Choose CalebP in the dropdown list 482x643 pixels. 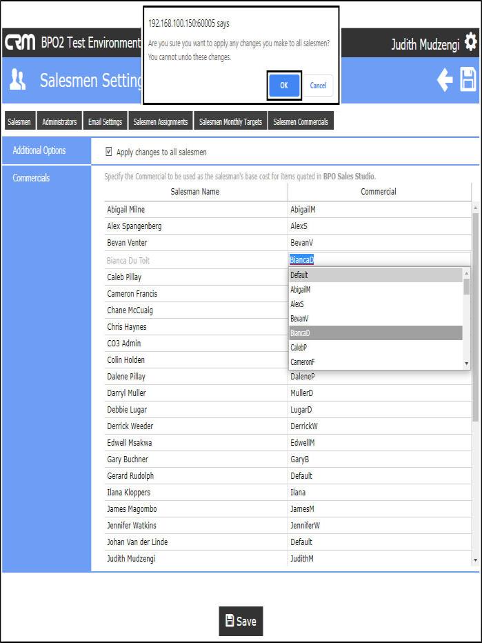coord(376,348)
